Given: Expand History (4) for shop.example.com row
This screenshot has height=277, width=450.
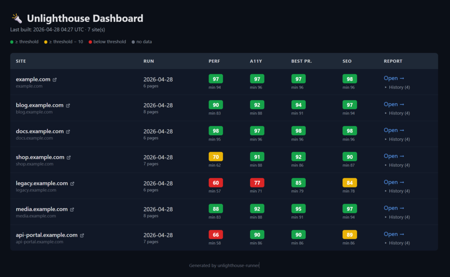Looking at the screenshot, I should [397, 165].
